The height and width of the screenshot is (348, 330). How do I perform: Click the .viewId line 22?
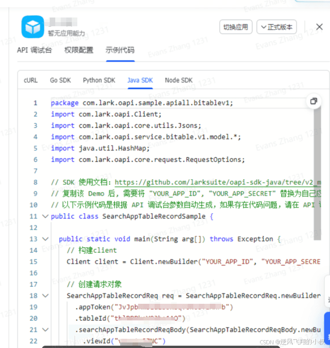[124, 341]
